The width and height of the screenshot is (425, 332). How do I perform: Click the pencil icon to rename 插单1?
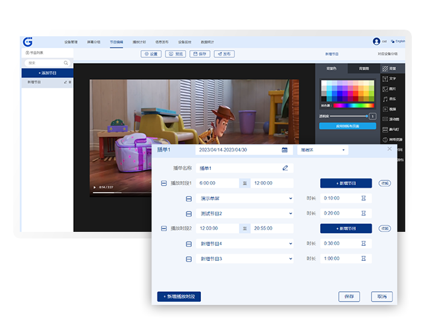pyautogui.click(x=285, y=168)
